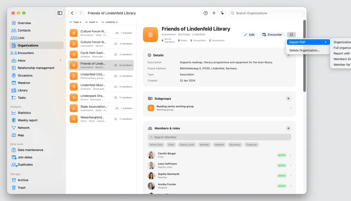Select Cycle Path East… organization row

(101, 54)
